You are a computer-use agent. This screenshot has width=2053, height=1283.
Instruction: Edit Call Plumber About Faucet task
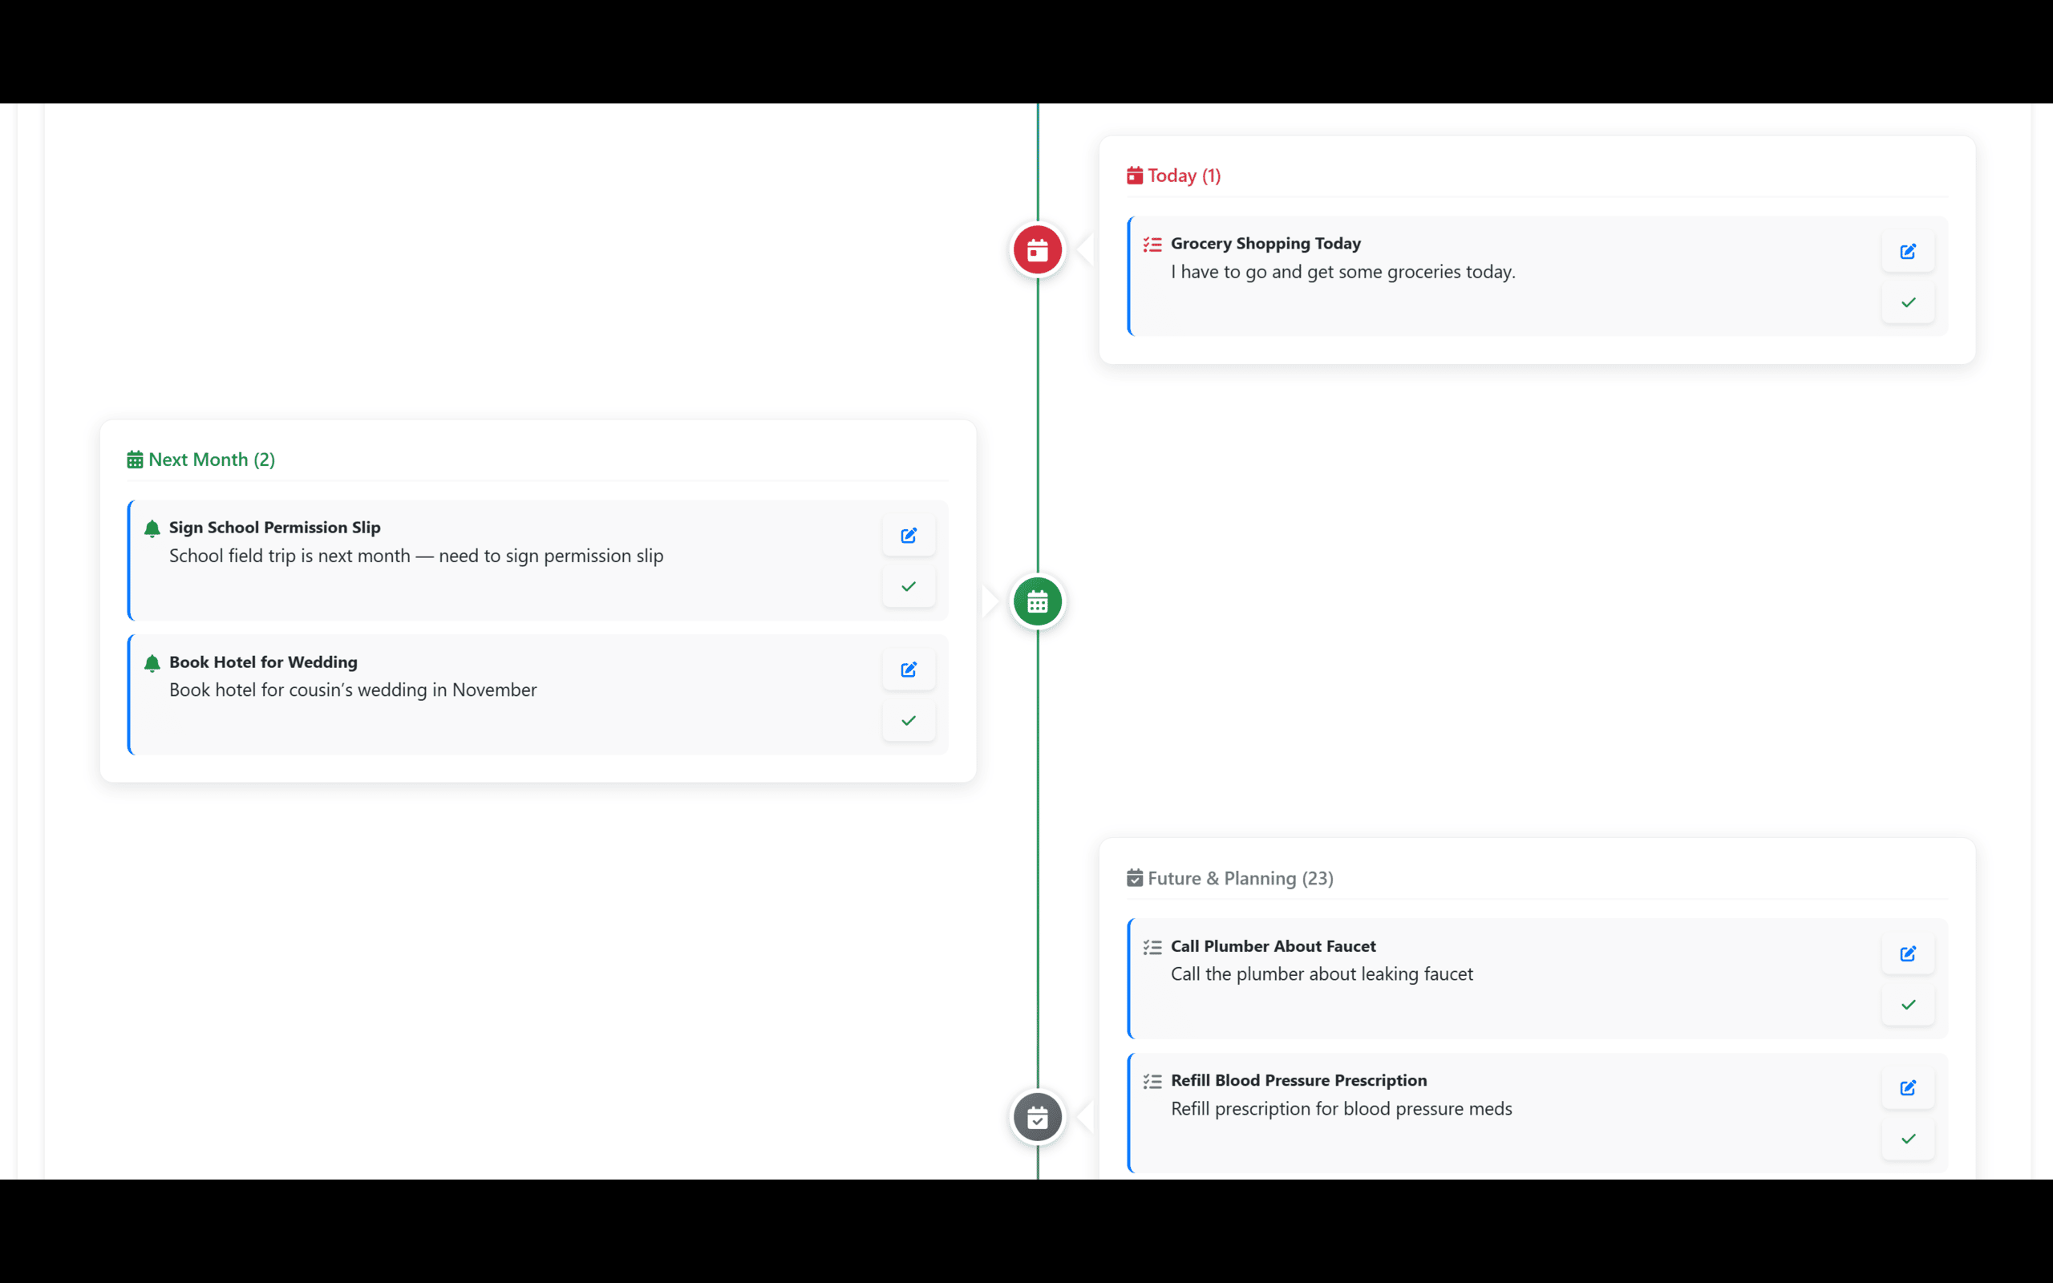[1907, 953]
